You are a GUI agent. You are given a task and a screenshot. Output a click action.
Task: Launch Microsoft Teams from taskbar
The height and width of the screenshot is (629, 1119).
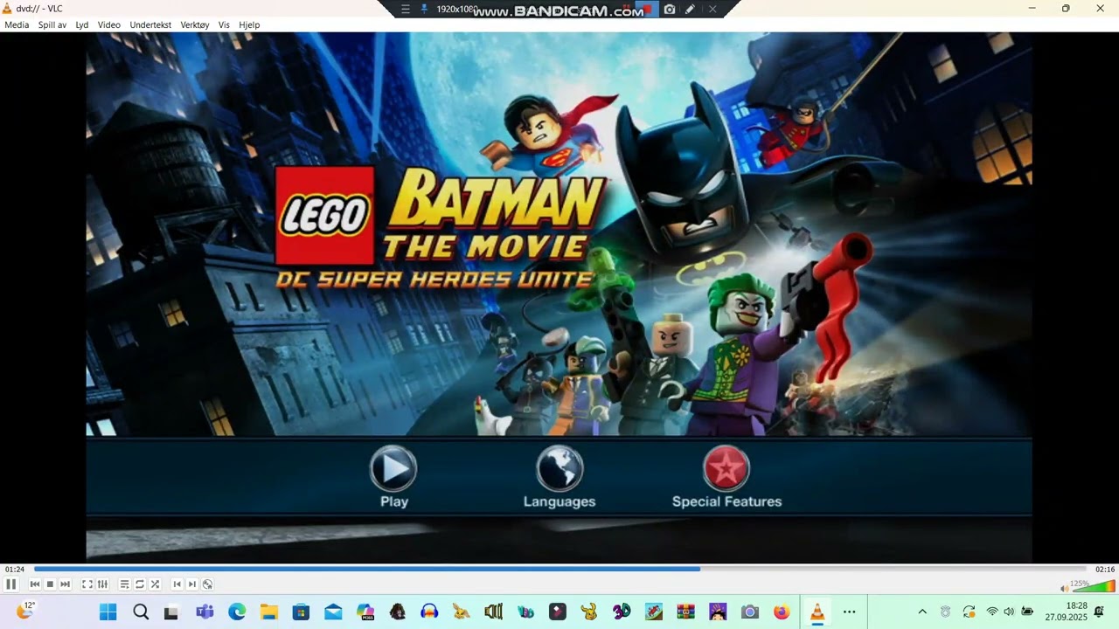tap(205, 612)
